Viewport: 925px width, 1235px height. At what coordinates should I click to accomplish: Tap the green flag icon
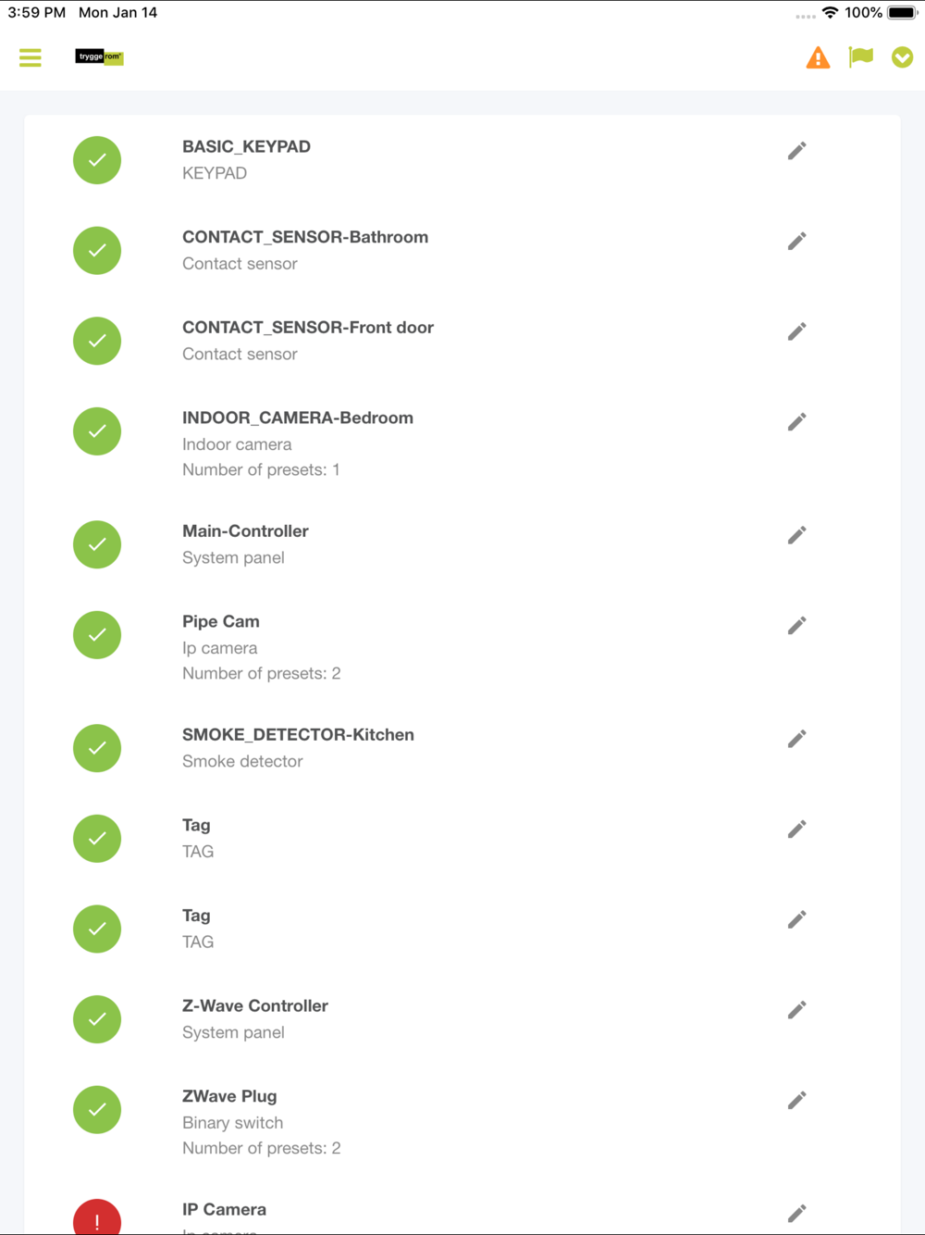pyautogui.click(x=861, y=57)
